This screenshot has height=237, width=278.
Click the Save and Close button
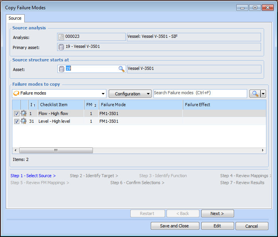coord(175,226)
